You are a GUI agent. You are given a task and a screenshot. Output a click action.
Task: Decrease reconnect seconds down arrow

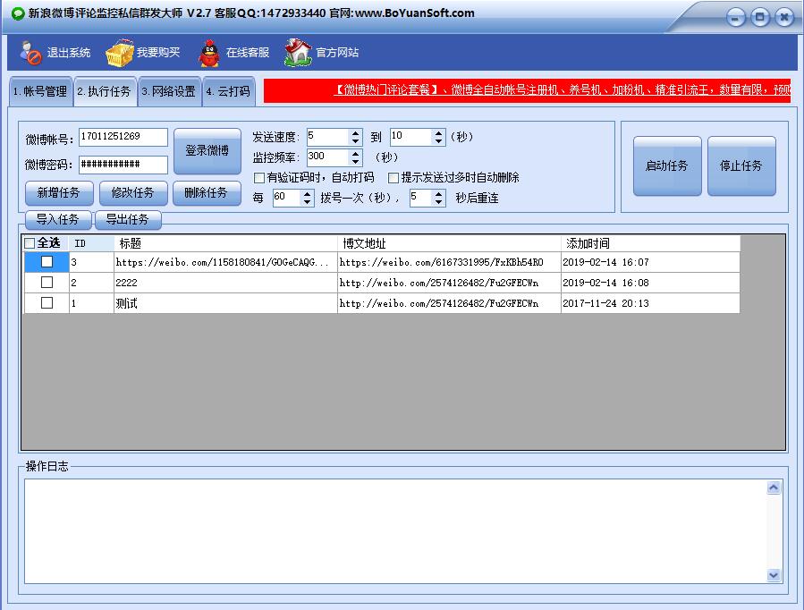pyautogui.click(x=438, y=202)
